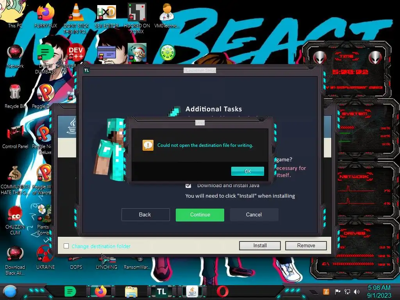Viewport: 400px width, 300px height.
Task: Click the TIME gadget clock display
Action: 350,72
